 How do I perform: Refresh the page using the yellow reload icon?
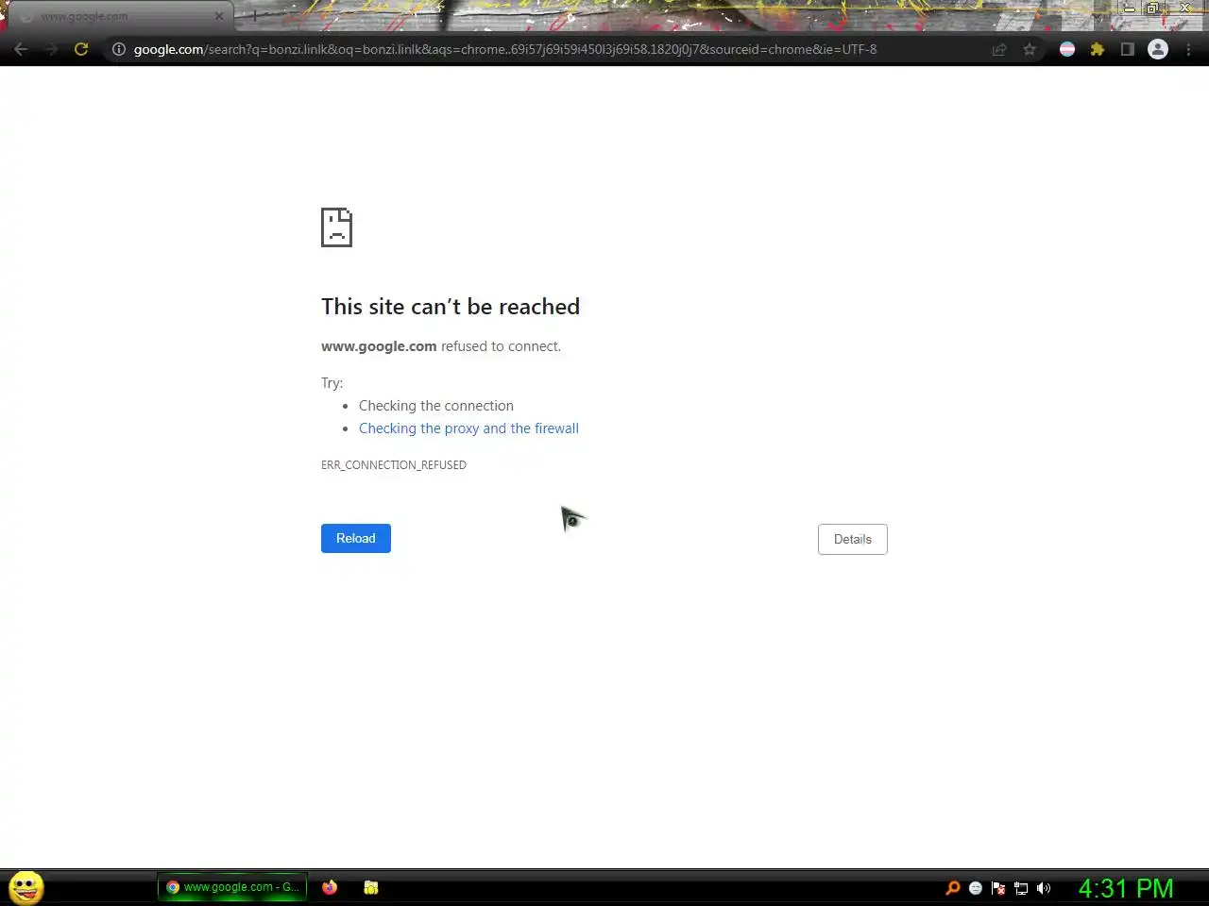click(81, 49)
